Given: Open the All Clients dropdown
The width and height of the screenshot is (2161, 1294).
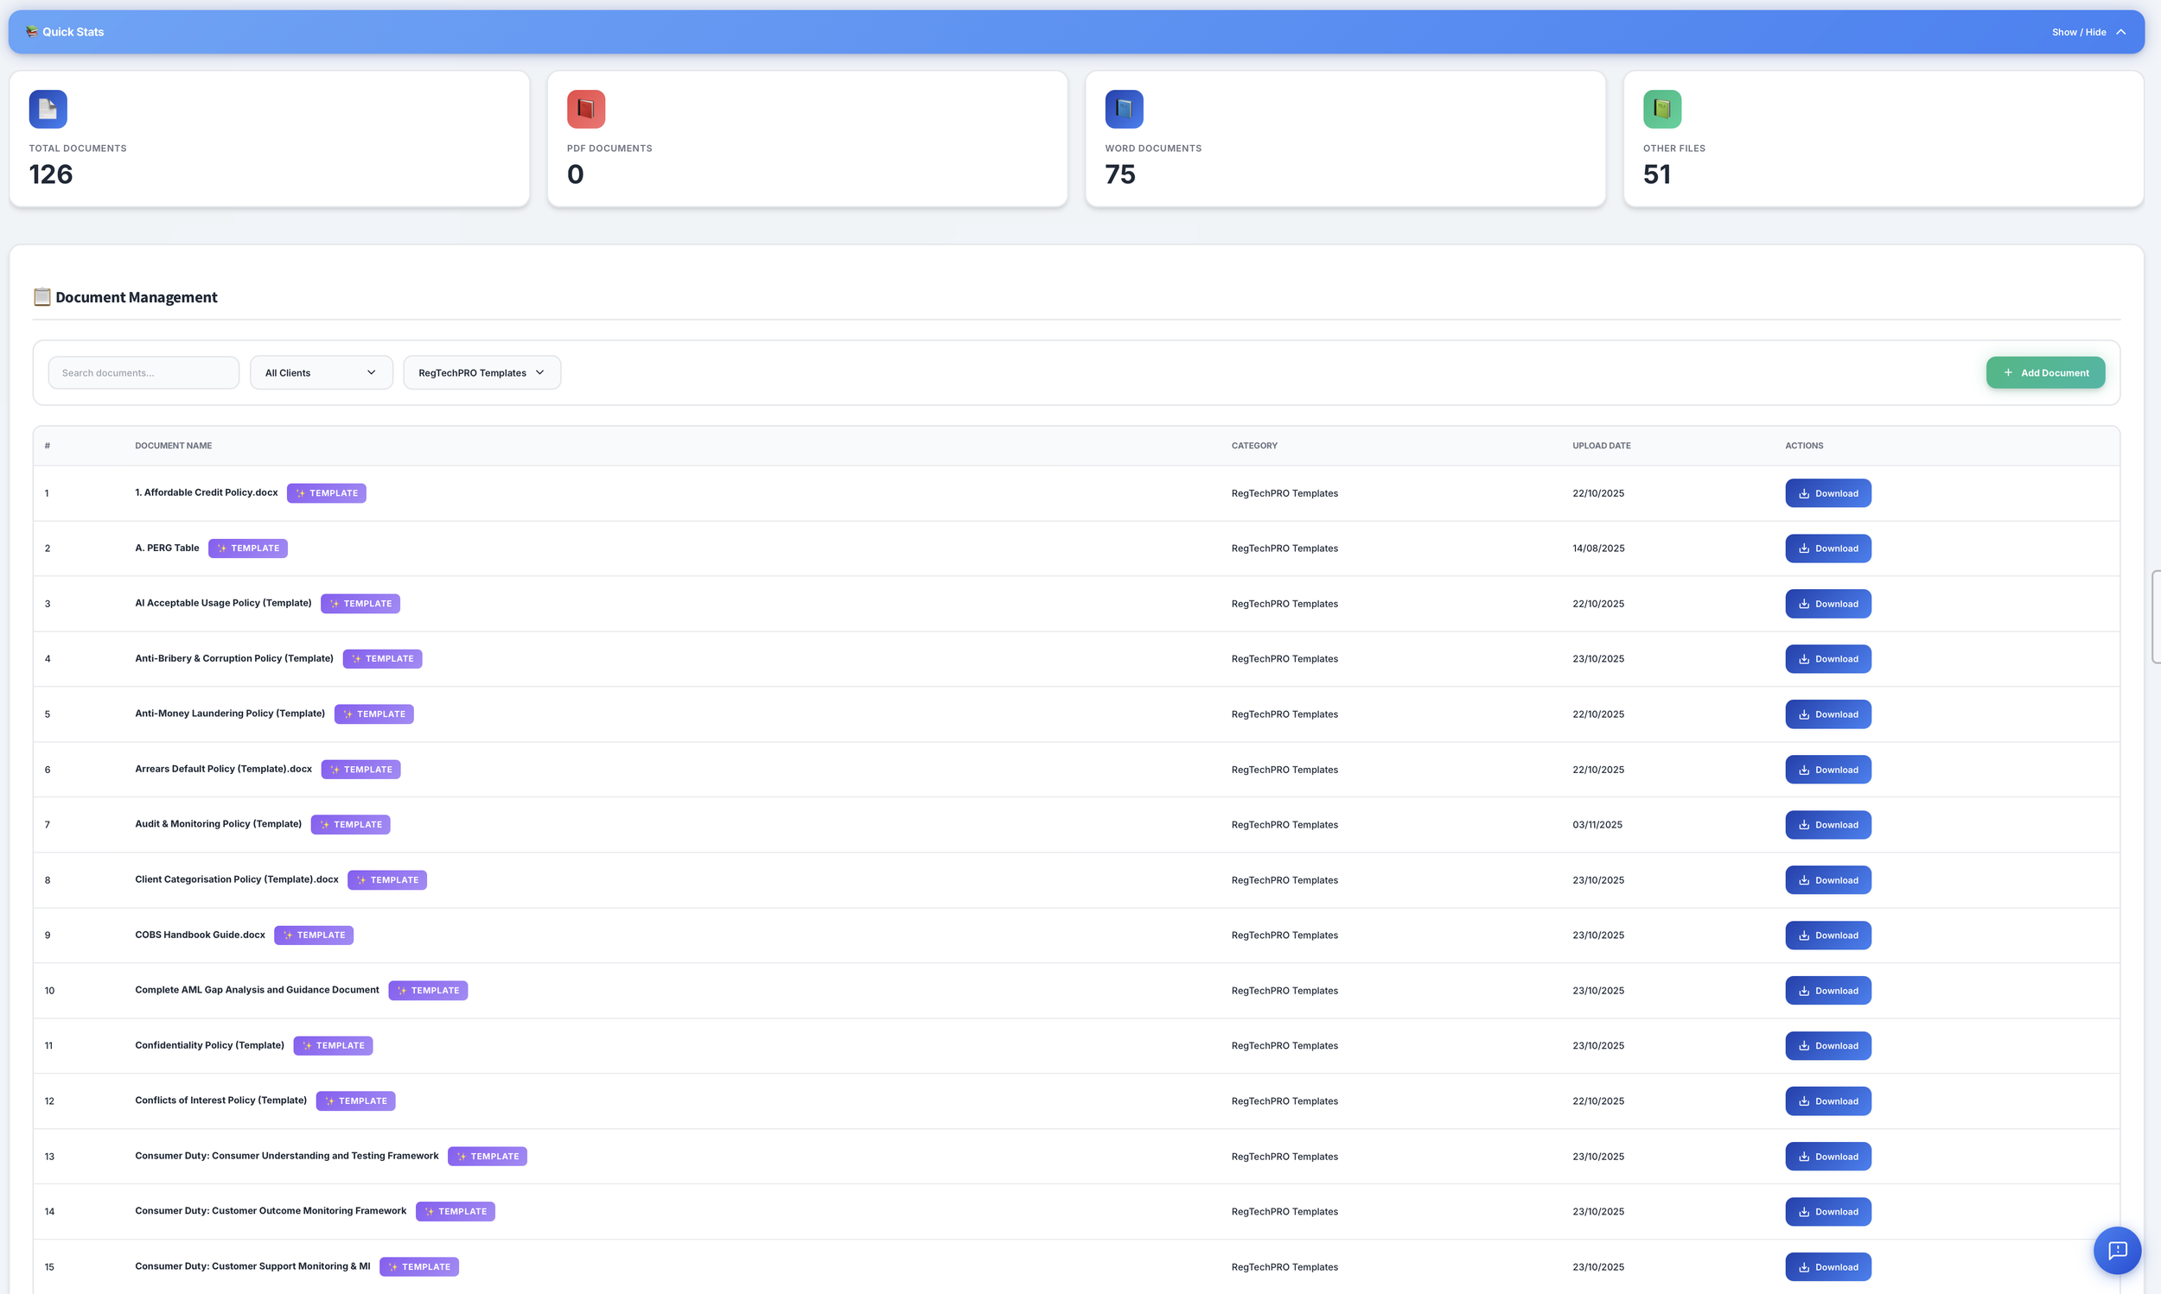Looking at the screenshot, I should coord(321,373).
